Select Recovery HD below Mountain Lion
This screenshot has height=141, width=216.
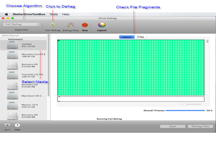(23, 65)
